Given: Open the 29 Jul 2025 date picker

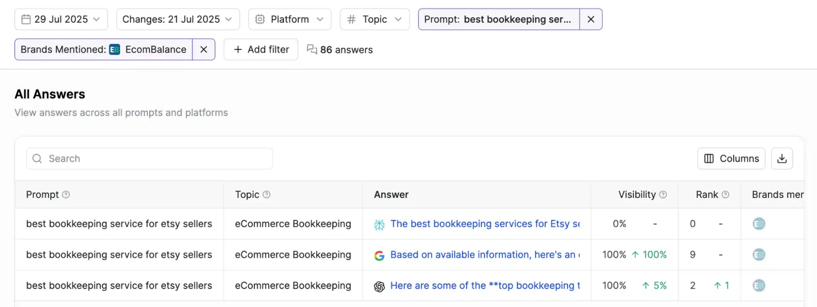Looking at the screenshot, I should pos(61,19).
